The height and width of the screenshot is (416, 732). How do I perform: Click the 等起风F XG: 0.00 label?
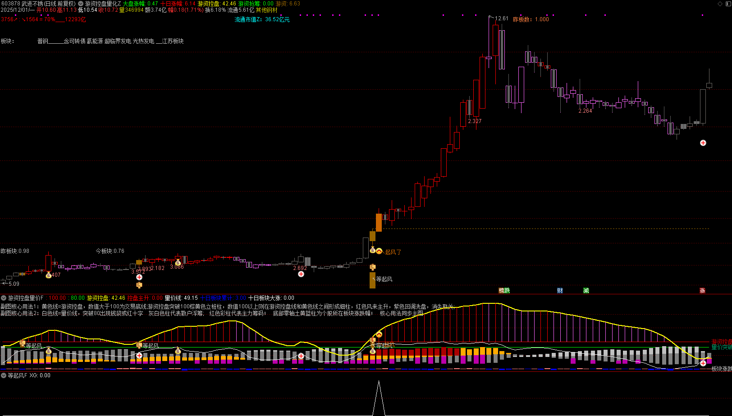29,375
